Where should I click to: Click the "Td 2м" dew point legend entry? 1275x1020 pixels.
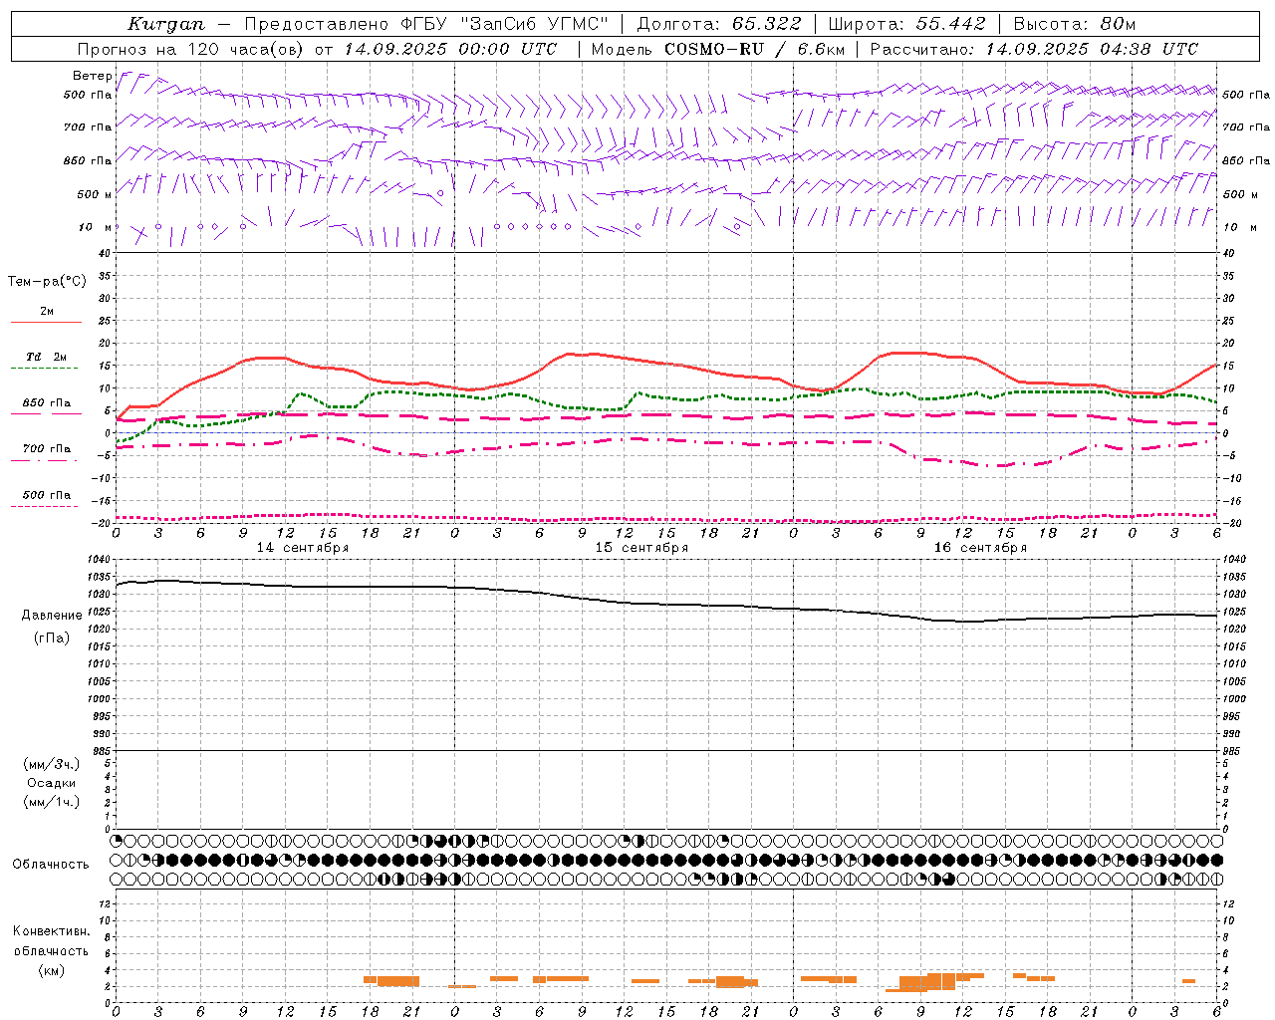(x=46, y=357)
